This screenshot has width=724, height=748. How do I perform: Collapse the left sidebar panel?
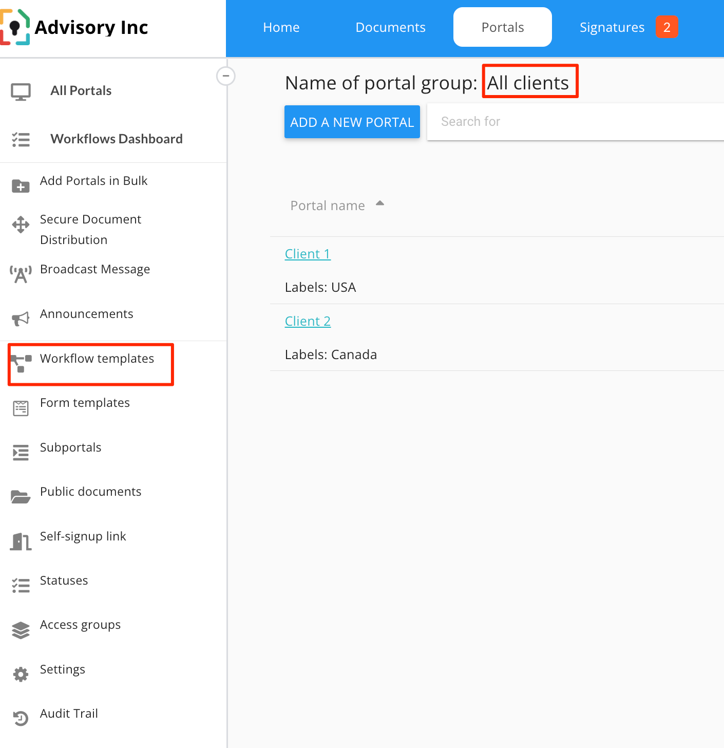[x=225, y=76]
